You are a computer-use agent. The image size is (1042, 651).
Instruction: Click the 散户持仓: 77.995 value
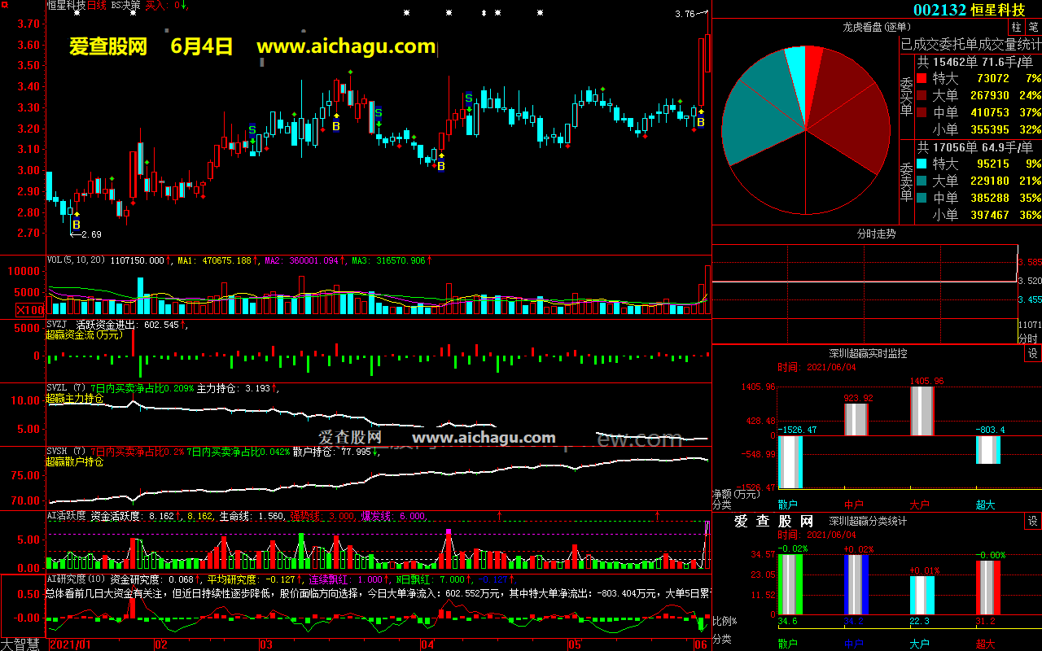point(332,452)
